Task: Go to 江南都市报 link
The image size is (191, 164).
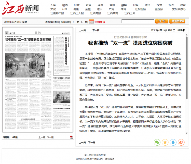Action: pyautogui.click(x=57, y=13)
